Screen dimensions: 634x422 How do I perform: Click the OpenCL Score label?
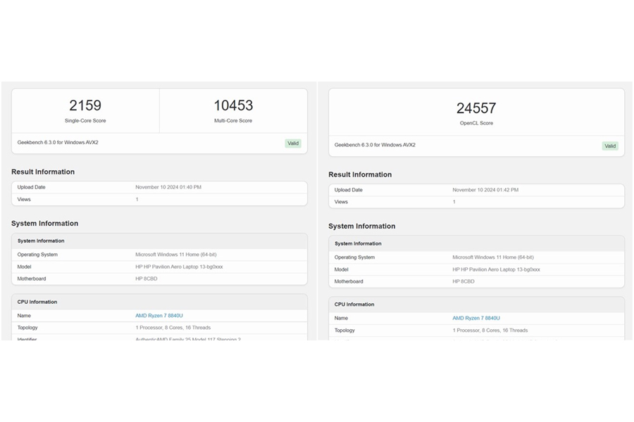[x=476, y=123]
